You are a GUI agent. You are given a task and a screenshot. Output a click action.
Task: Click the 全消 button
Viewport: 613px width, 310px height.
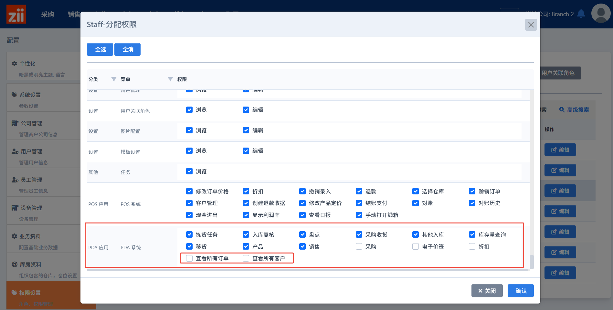pyautogui.click(x=128, y=49)
